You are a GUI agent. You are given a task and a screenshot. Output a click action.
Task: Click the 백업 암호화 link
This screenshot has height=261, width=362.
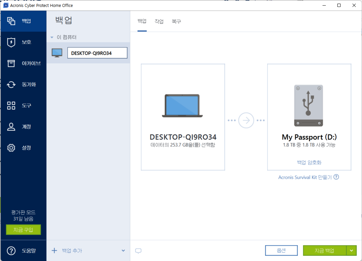(x=309, y=162)
